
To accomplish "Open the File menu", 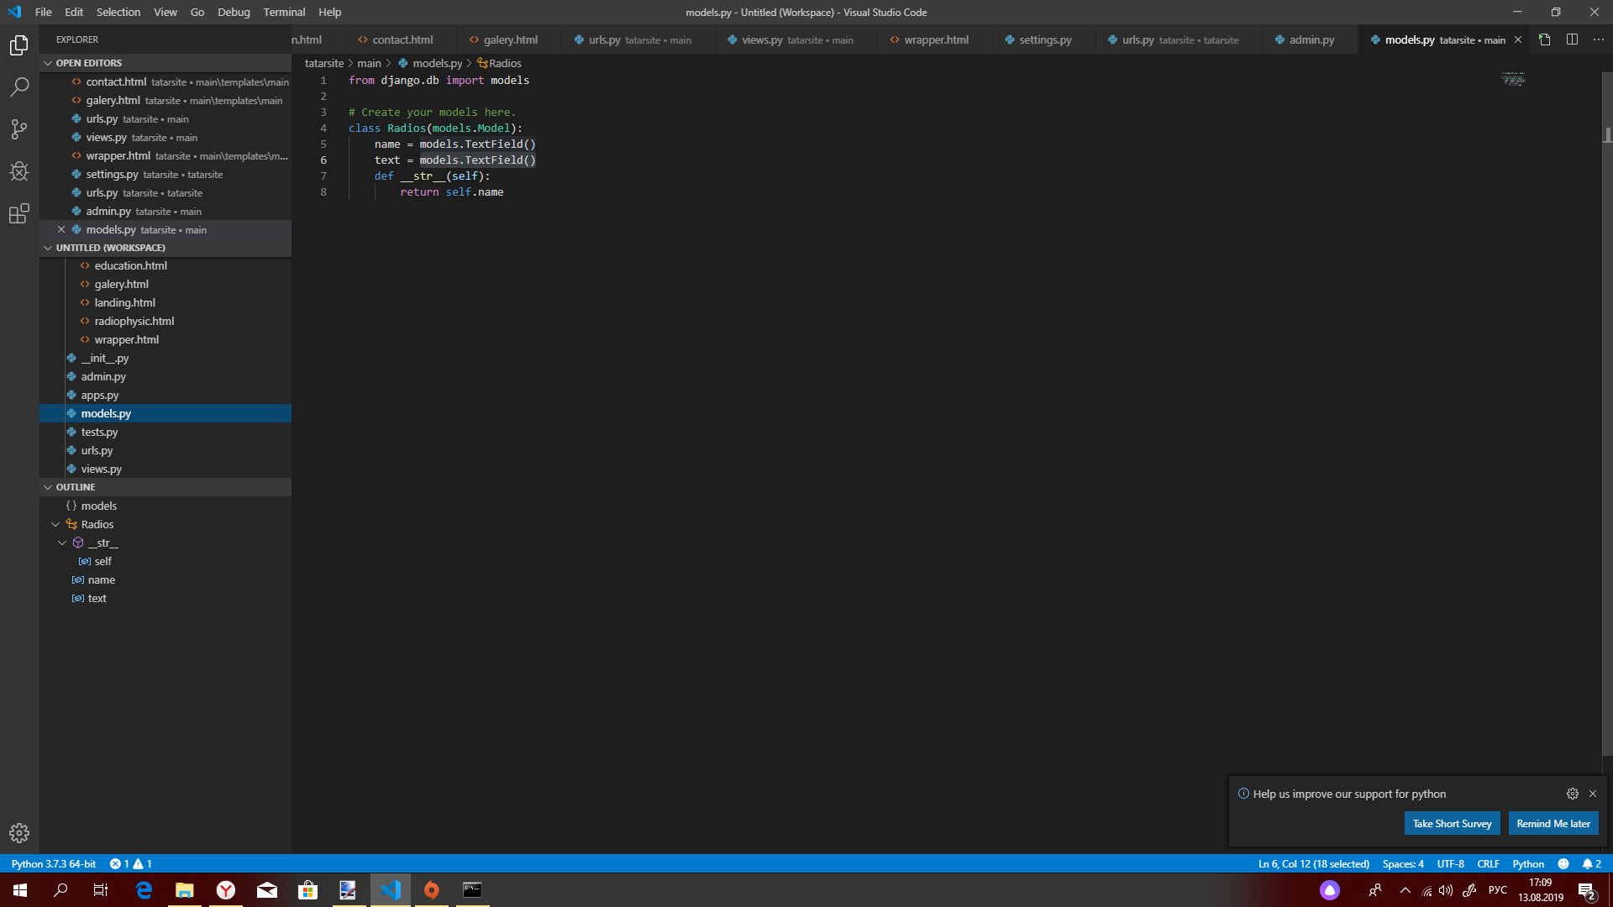I will [44, 12].
